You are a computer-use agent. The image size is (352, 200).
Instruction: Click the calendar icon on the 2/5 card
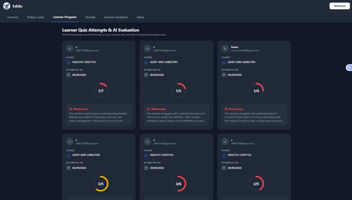(x=224, y=168)
